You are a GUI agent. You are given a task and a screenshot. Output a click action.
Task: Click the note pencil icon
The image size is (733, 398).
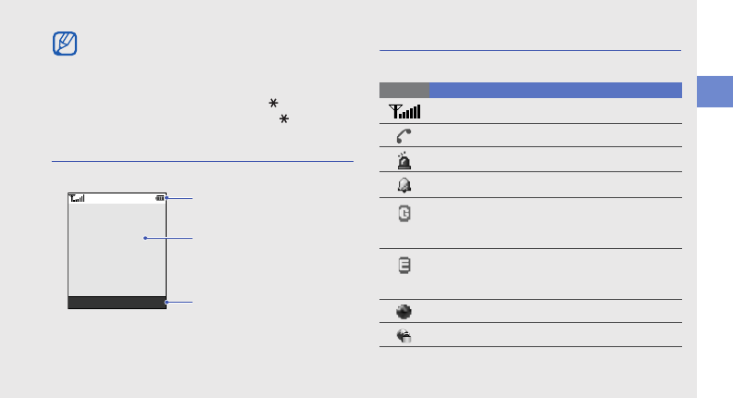[66, 44]
